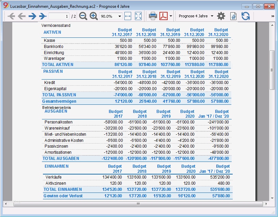Open report settings gear

pyautogui.click(x=221, y=16)
